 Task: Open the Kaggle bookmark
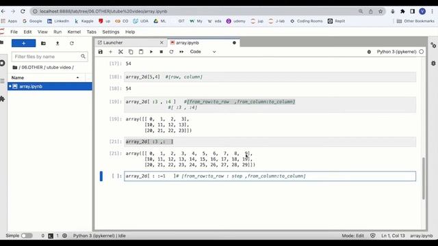[x=83, y=21]
